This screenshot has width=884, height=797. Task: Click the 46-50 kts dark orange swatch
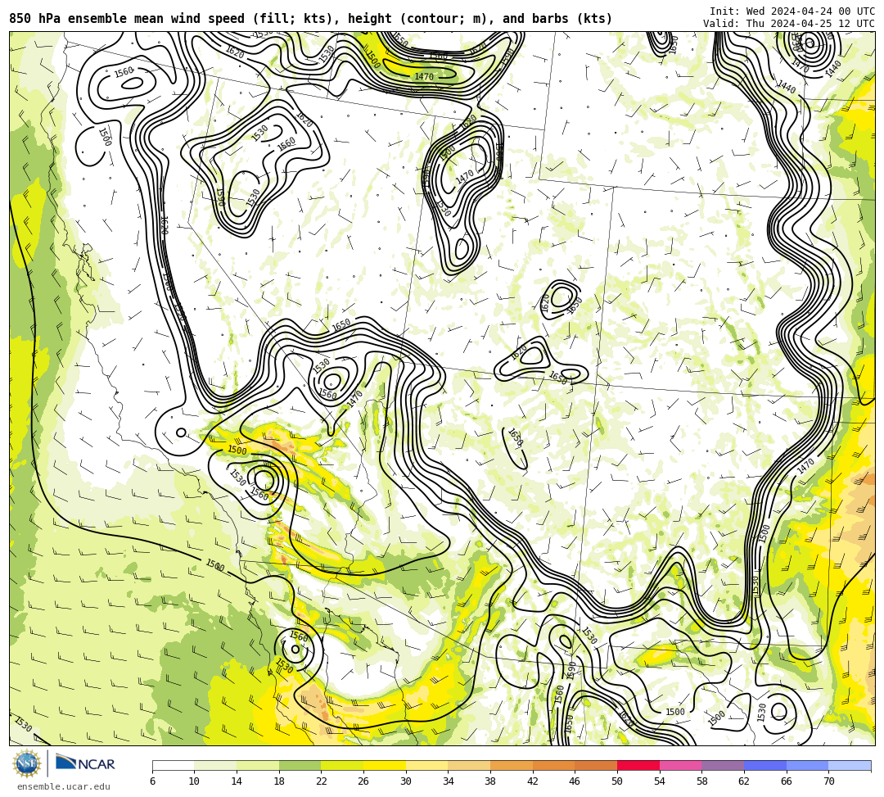[x=596, y=765]
